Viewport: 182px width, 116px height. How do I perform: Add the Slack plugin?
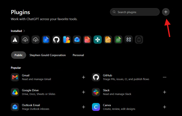pos(165,92)
